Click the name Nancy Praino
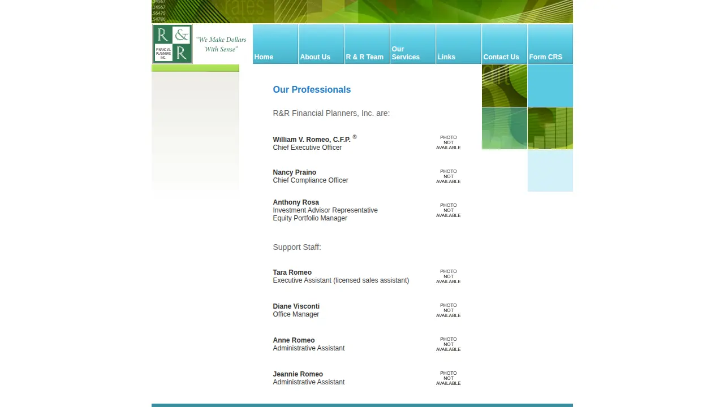 pos(295,172)
